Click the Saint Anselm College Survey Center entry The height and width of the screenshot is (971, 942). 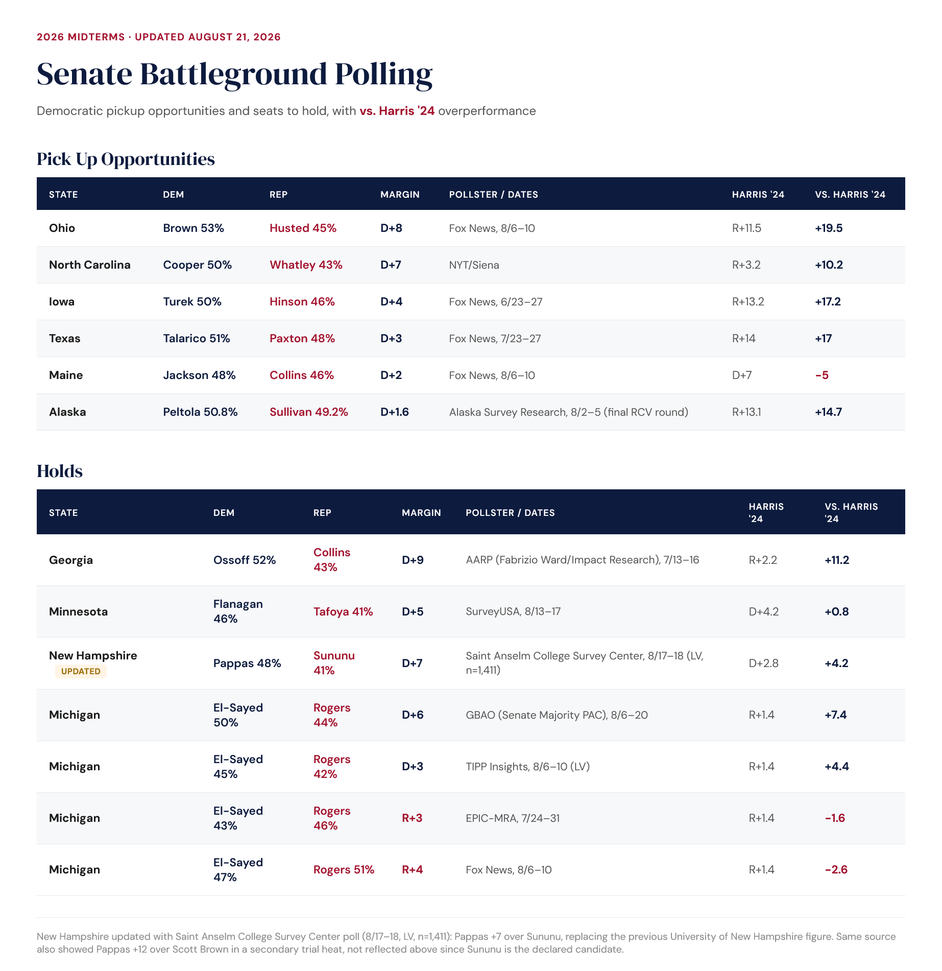(585, 662)
